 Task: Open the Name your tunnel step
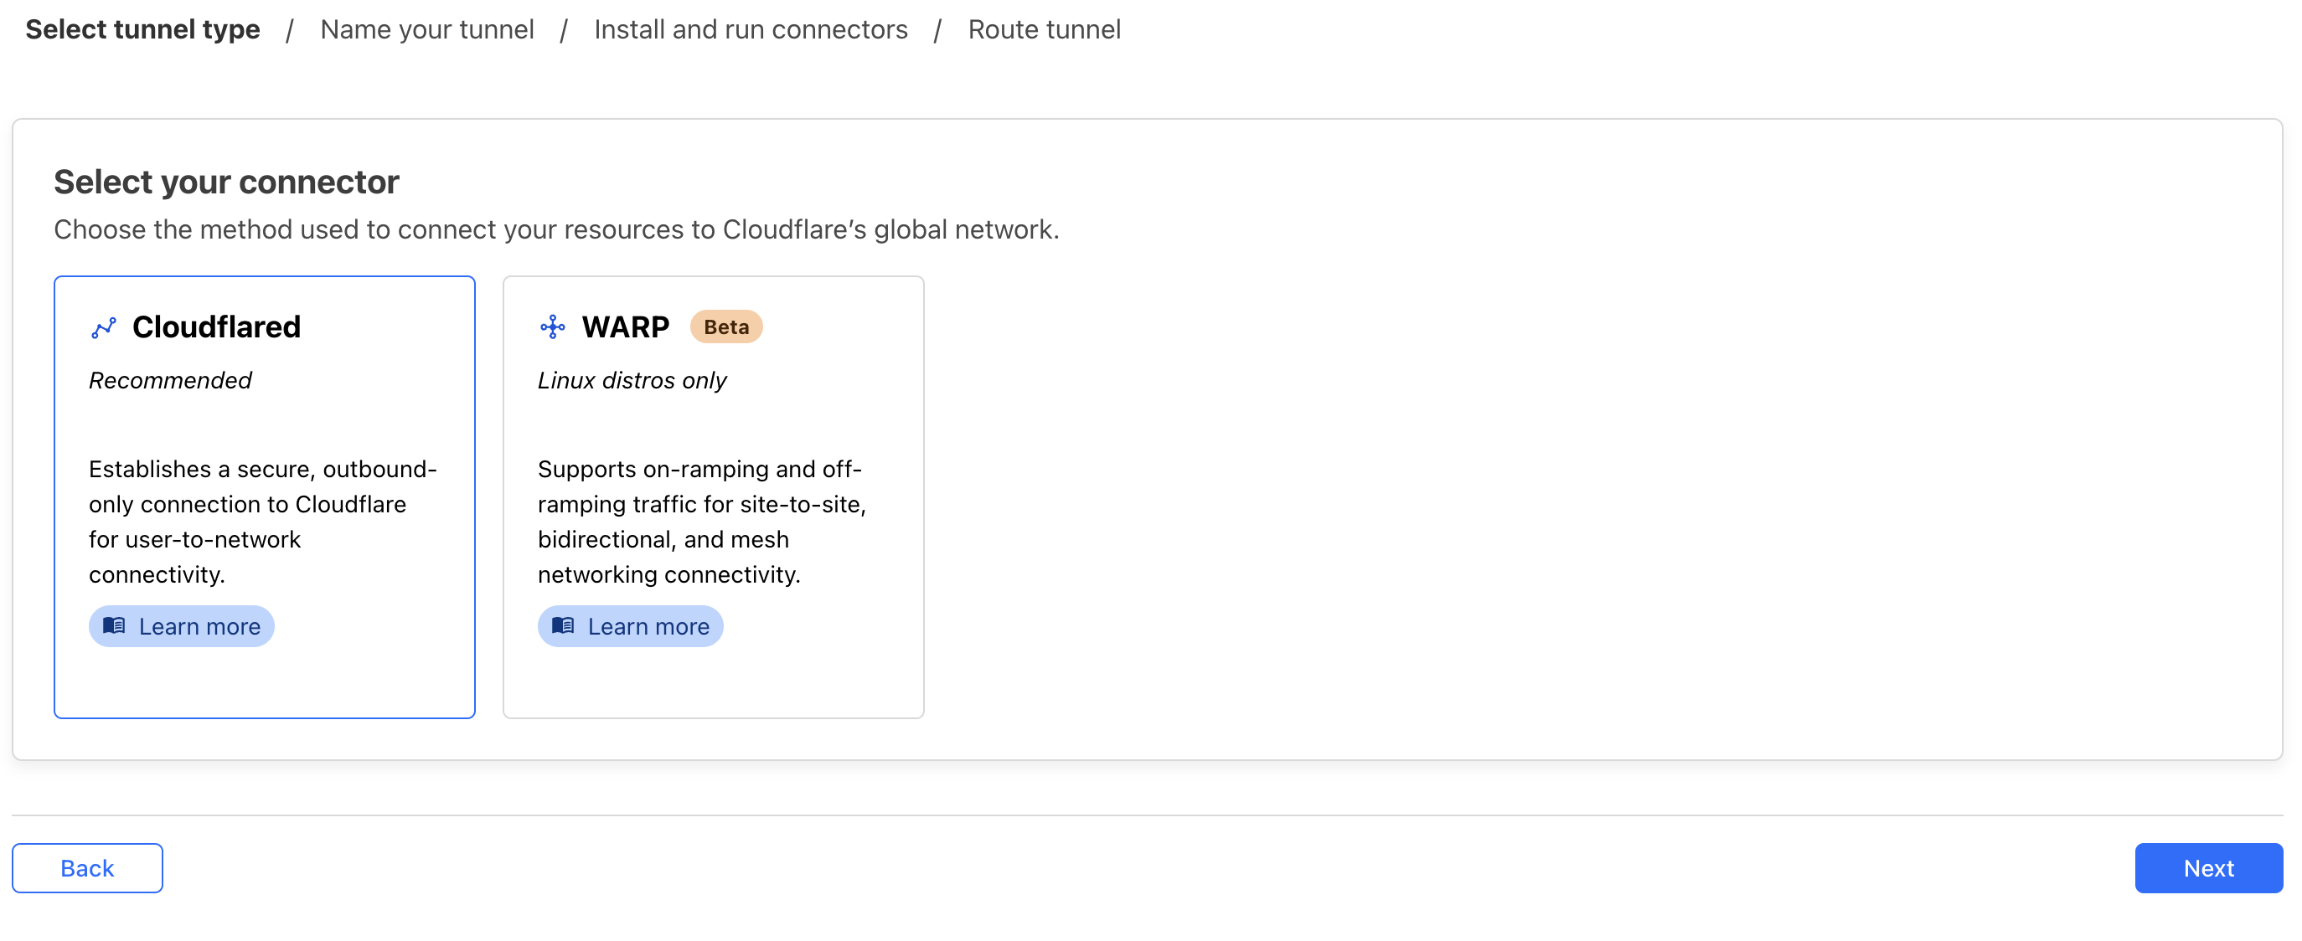[427, 29]
